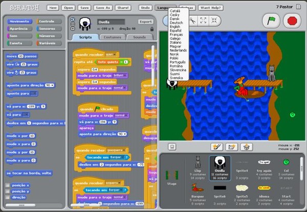Click the sprite list vertical scrollbar
This screenshot has height=212, width=307.
302,168
